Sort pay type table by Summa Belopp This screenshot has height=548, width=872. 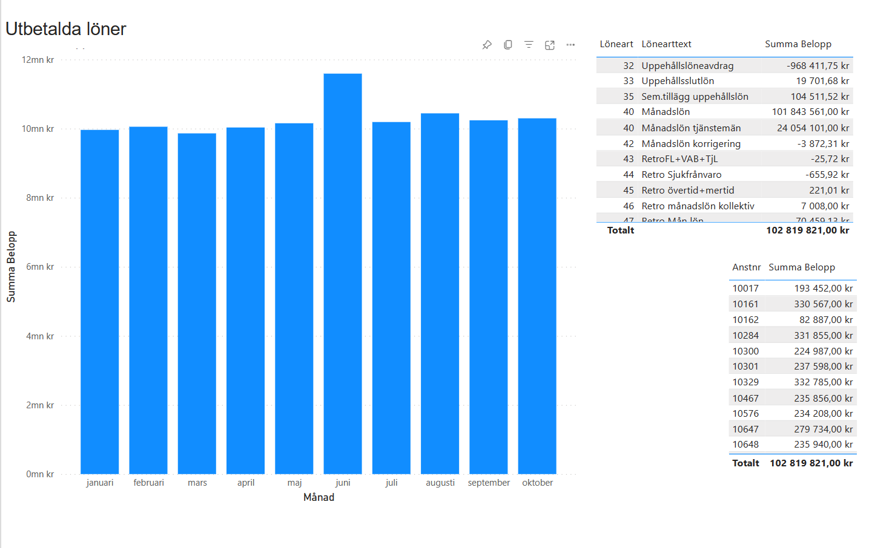tap(798, 44)
